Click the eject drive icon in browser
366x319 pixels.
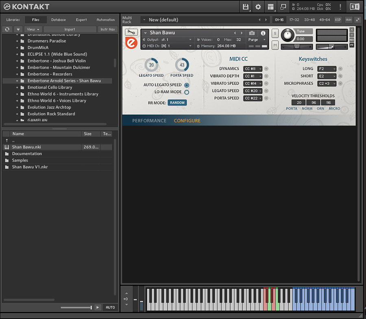[18, 29]
